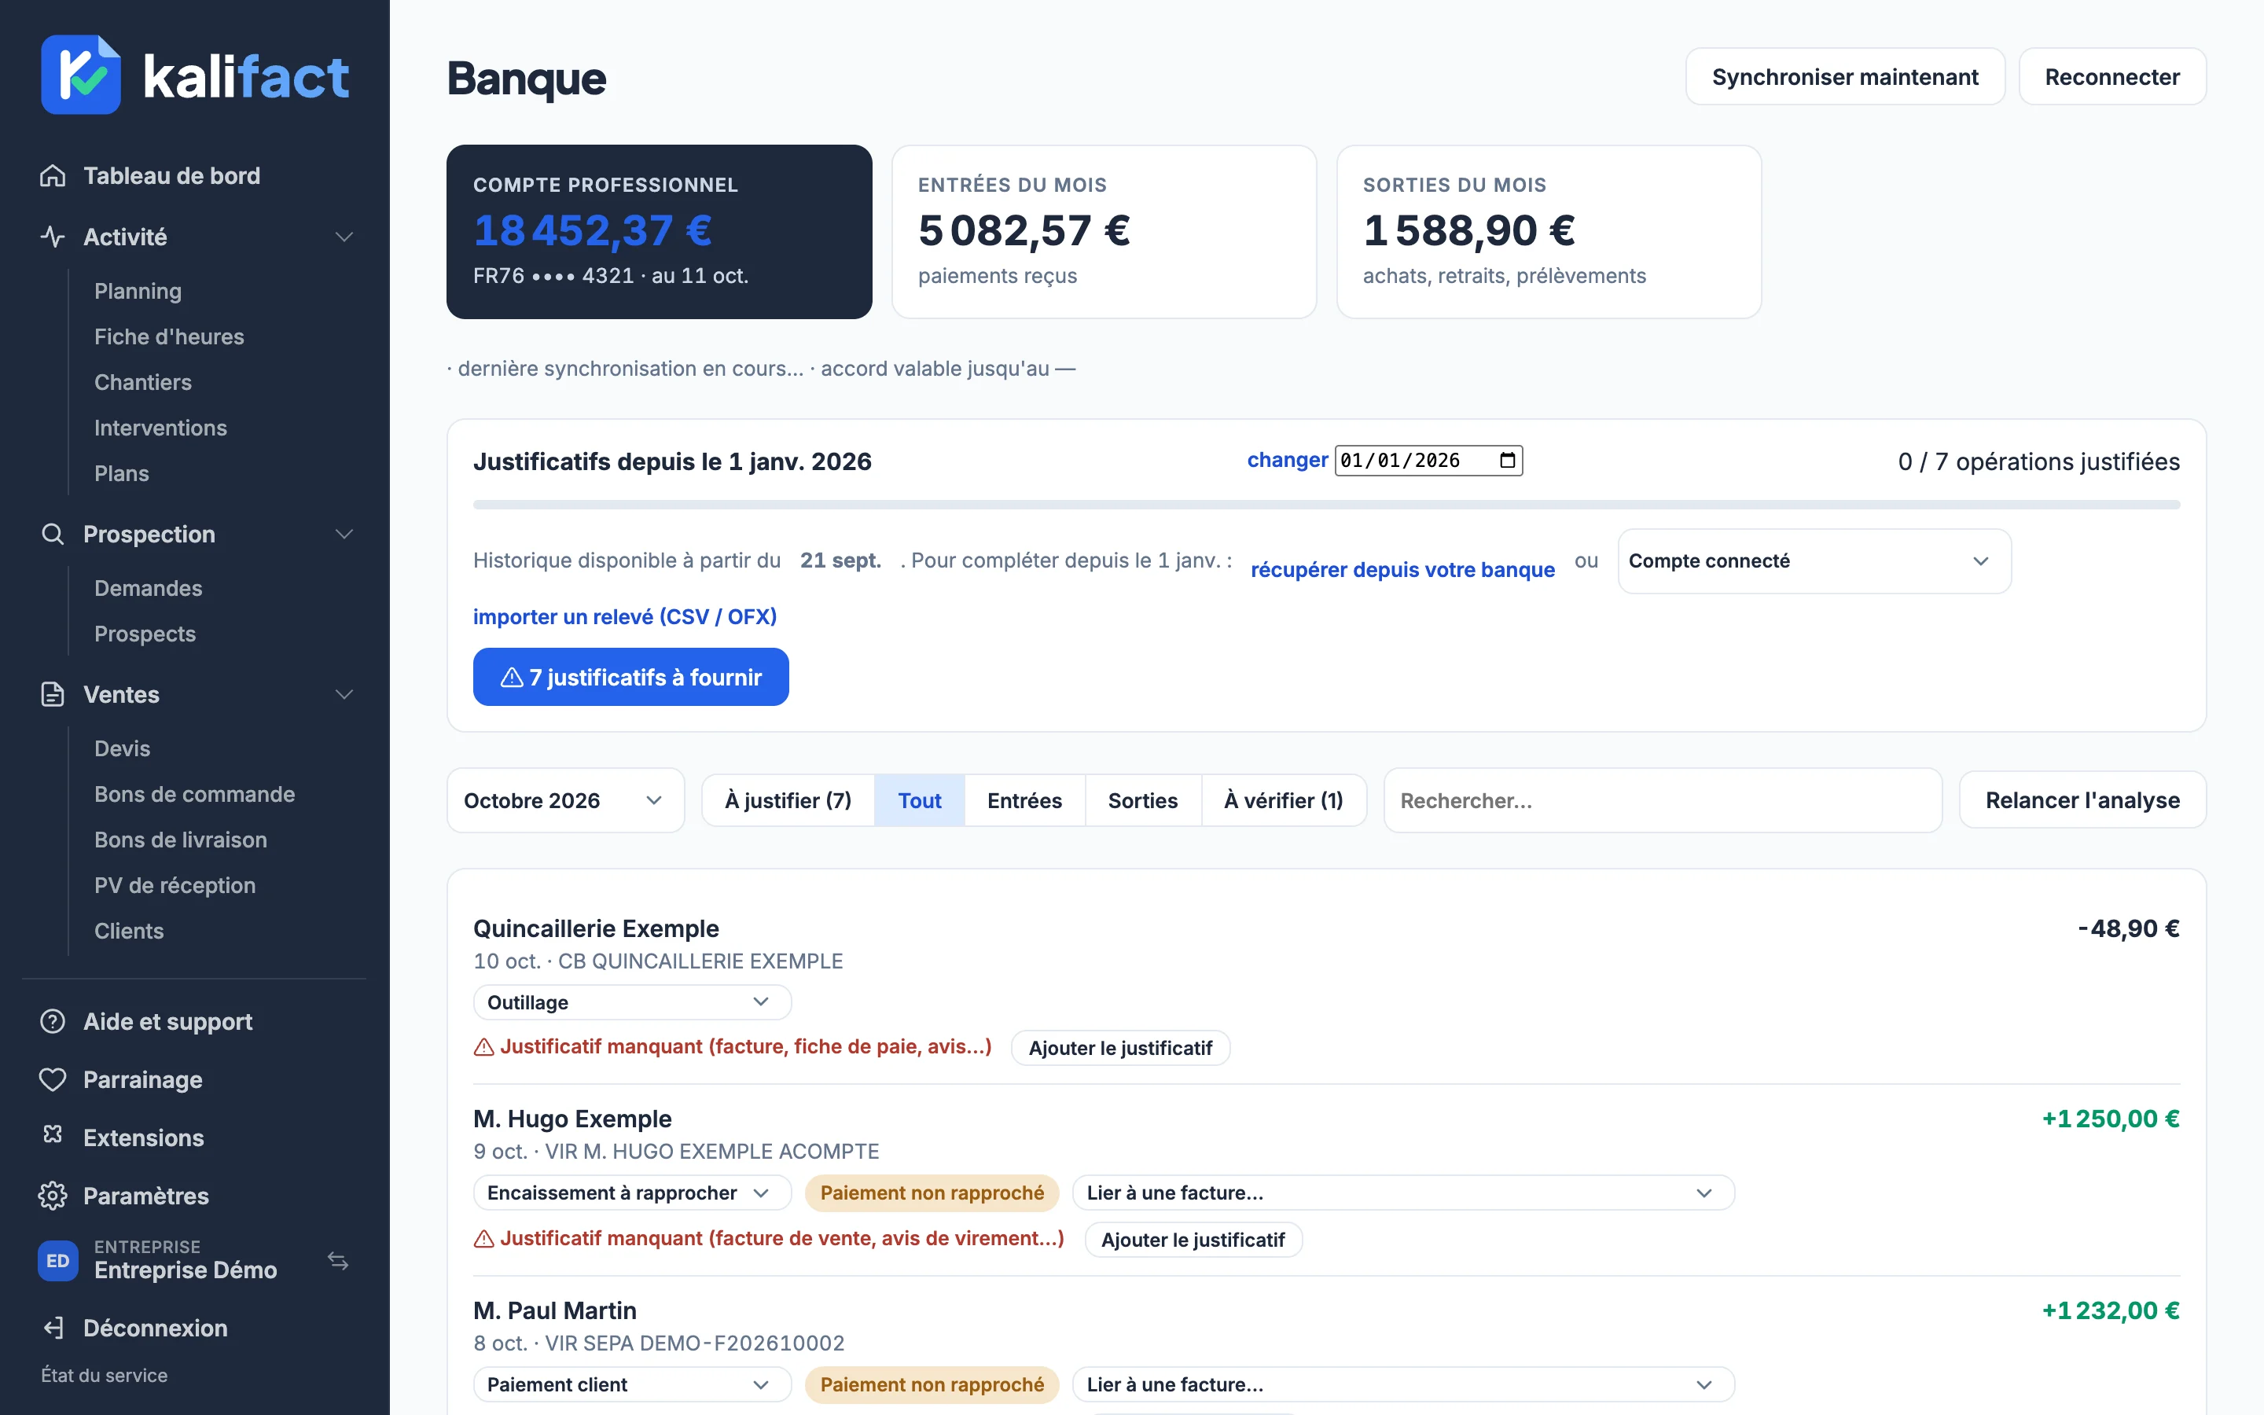
Task: Click the Tableau de bord home icon
Action: click(x=53, y=176)
